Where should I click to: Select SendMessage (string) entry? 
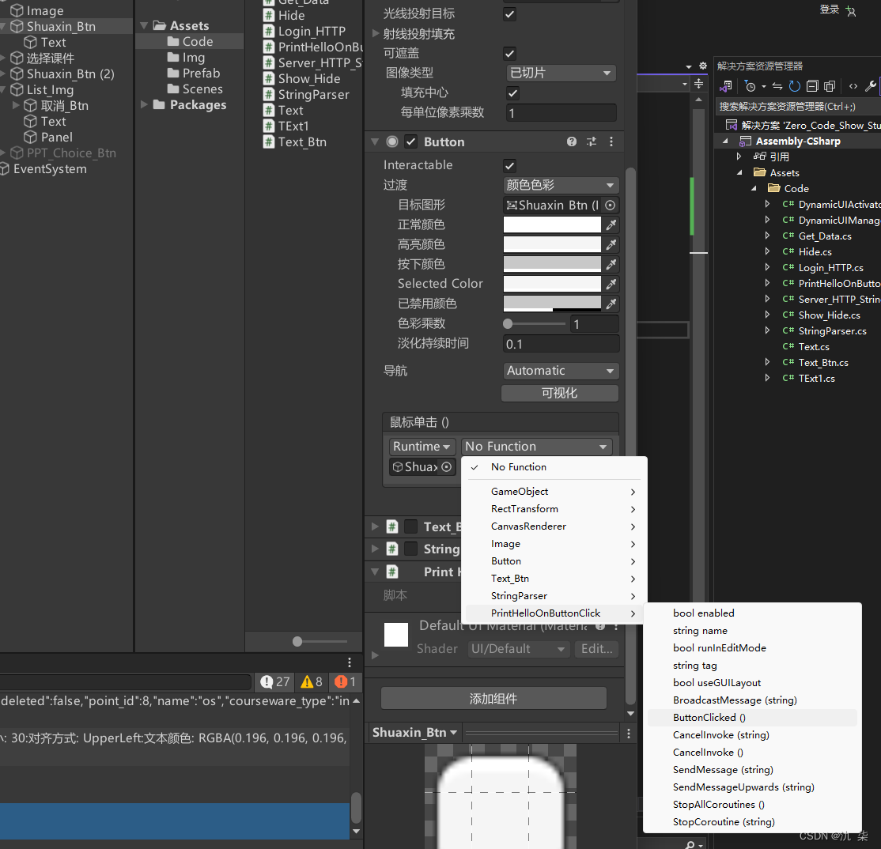pos(752,770)
